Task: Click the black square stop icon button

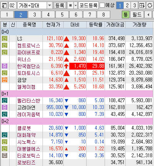Action: (x=70, y=5)
